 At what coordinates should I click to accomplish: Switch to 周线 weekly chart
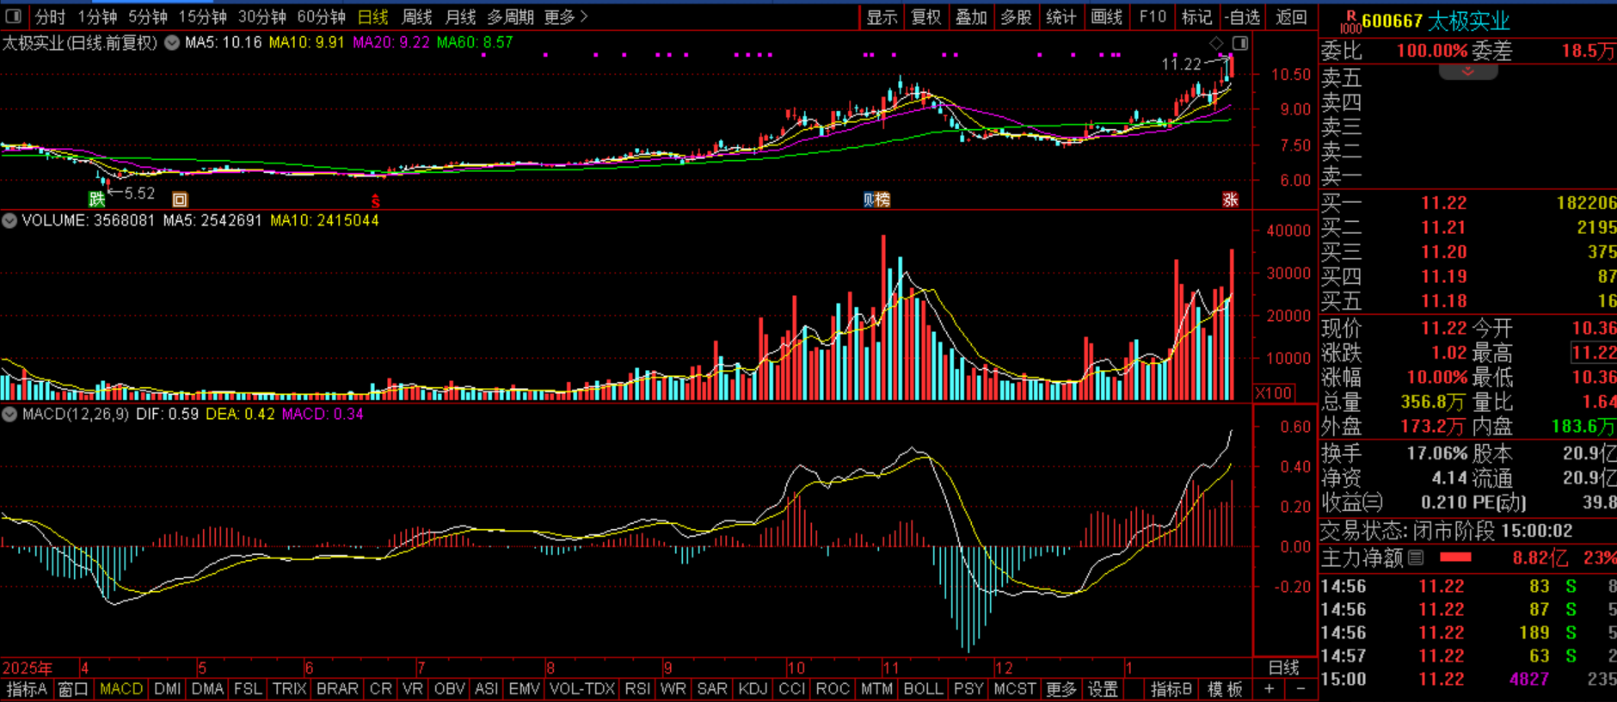pyautogui.click(x=417, y=16)
